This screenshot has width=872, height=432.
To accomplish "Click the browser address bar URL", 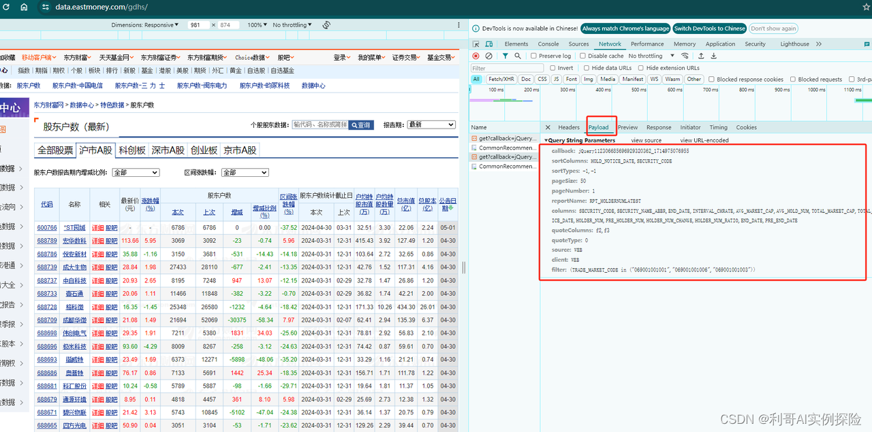I will click(102, 7).
